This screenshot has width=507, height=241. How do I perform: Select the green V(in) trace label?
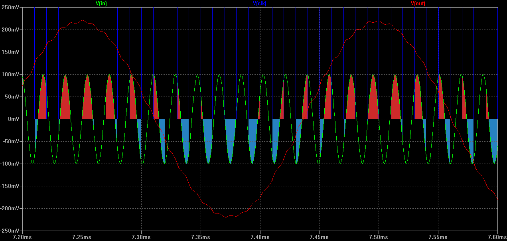101,3
